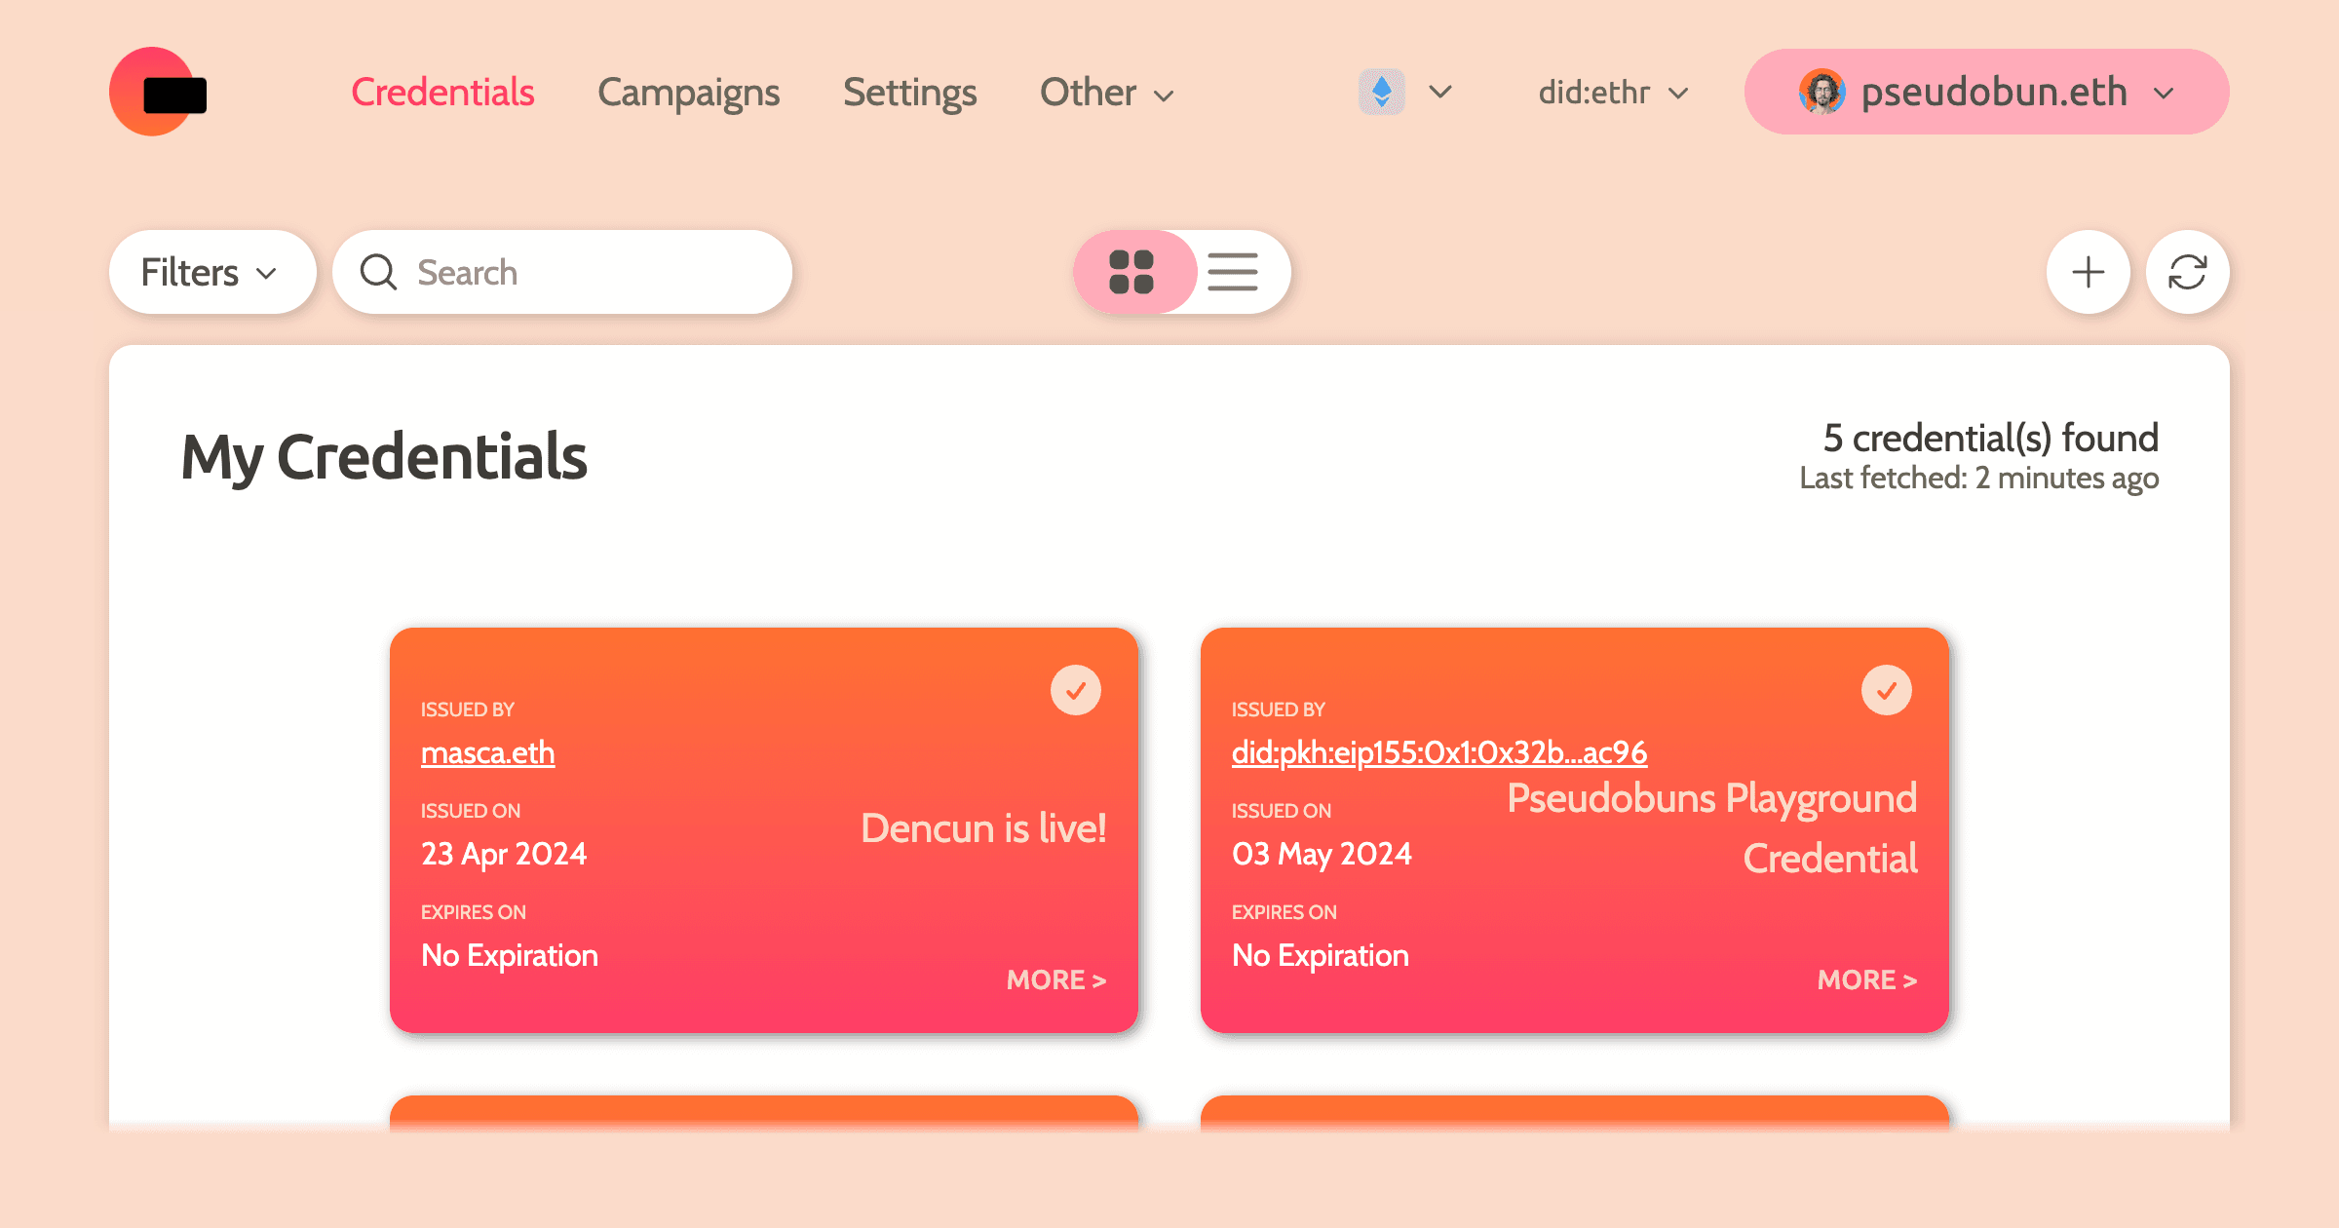The height and width of the screenshot is (1228, 2339).
Task: Go to the Campaigns tab
Action: (688, 94)
